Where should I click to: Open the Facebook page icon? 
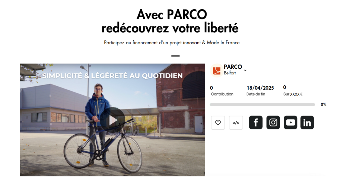[x=256, y=122]
